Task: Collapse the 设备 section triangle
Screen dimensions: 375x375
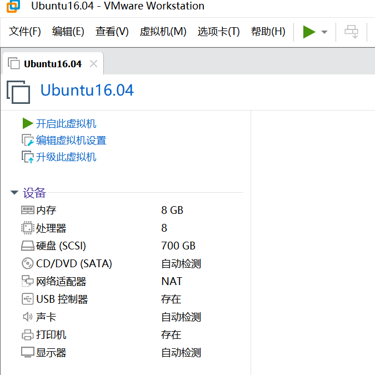Action: point(14,192)
